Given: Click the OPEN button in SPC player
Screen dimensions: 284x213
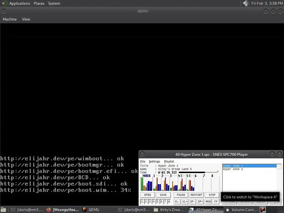Looking at the screenshot, I should coord(148,195).
